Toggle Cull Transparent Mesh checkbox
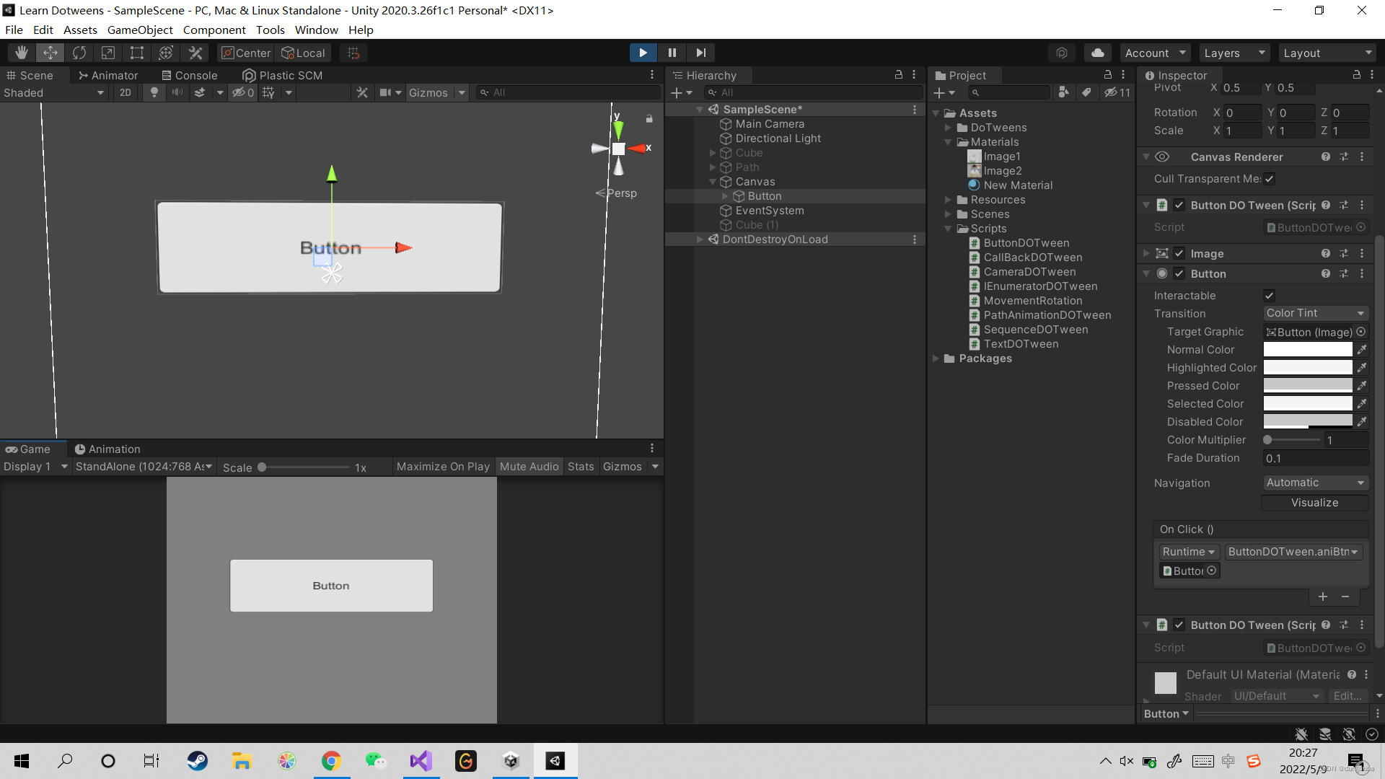 [1271, 179]
